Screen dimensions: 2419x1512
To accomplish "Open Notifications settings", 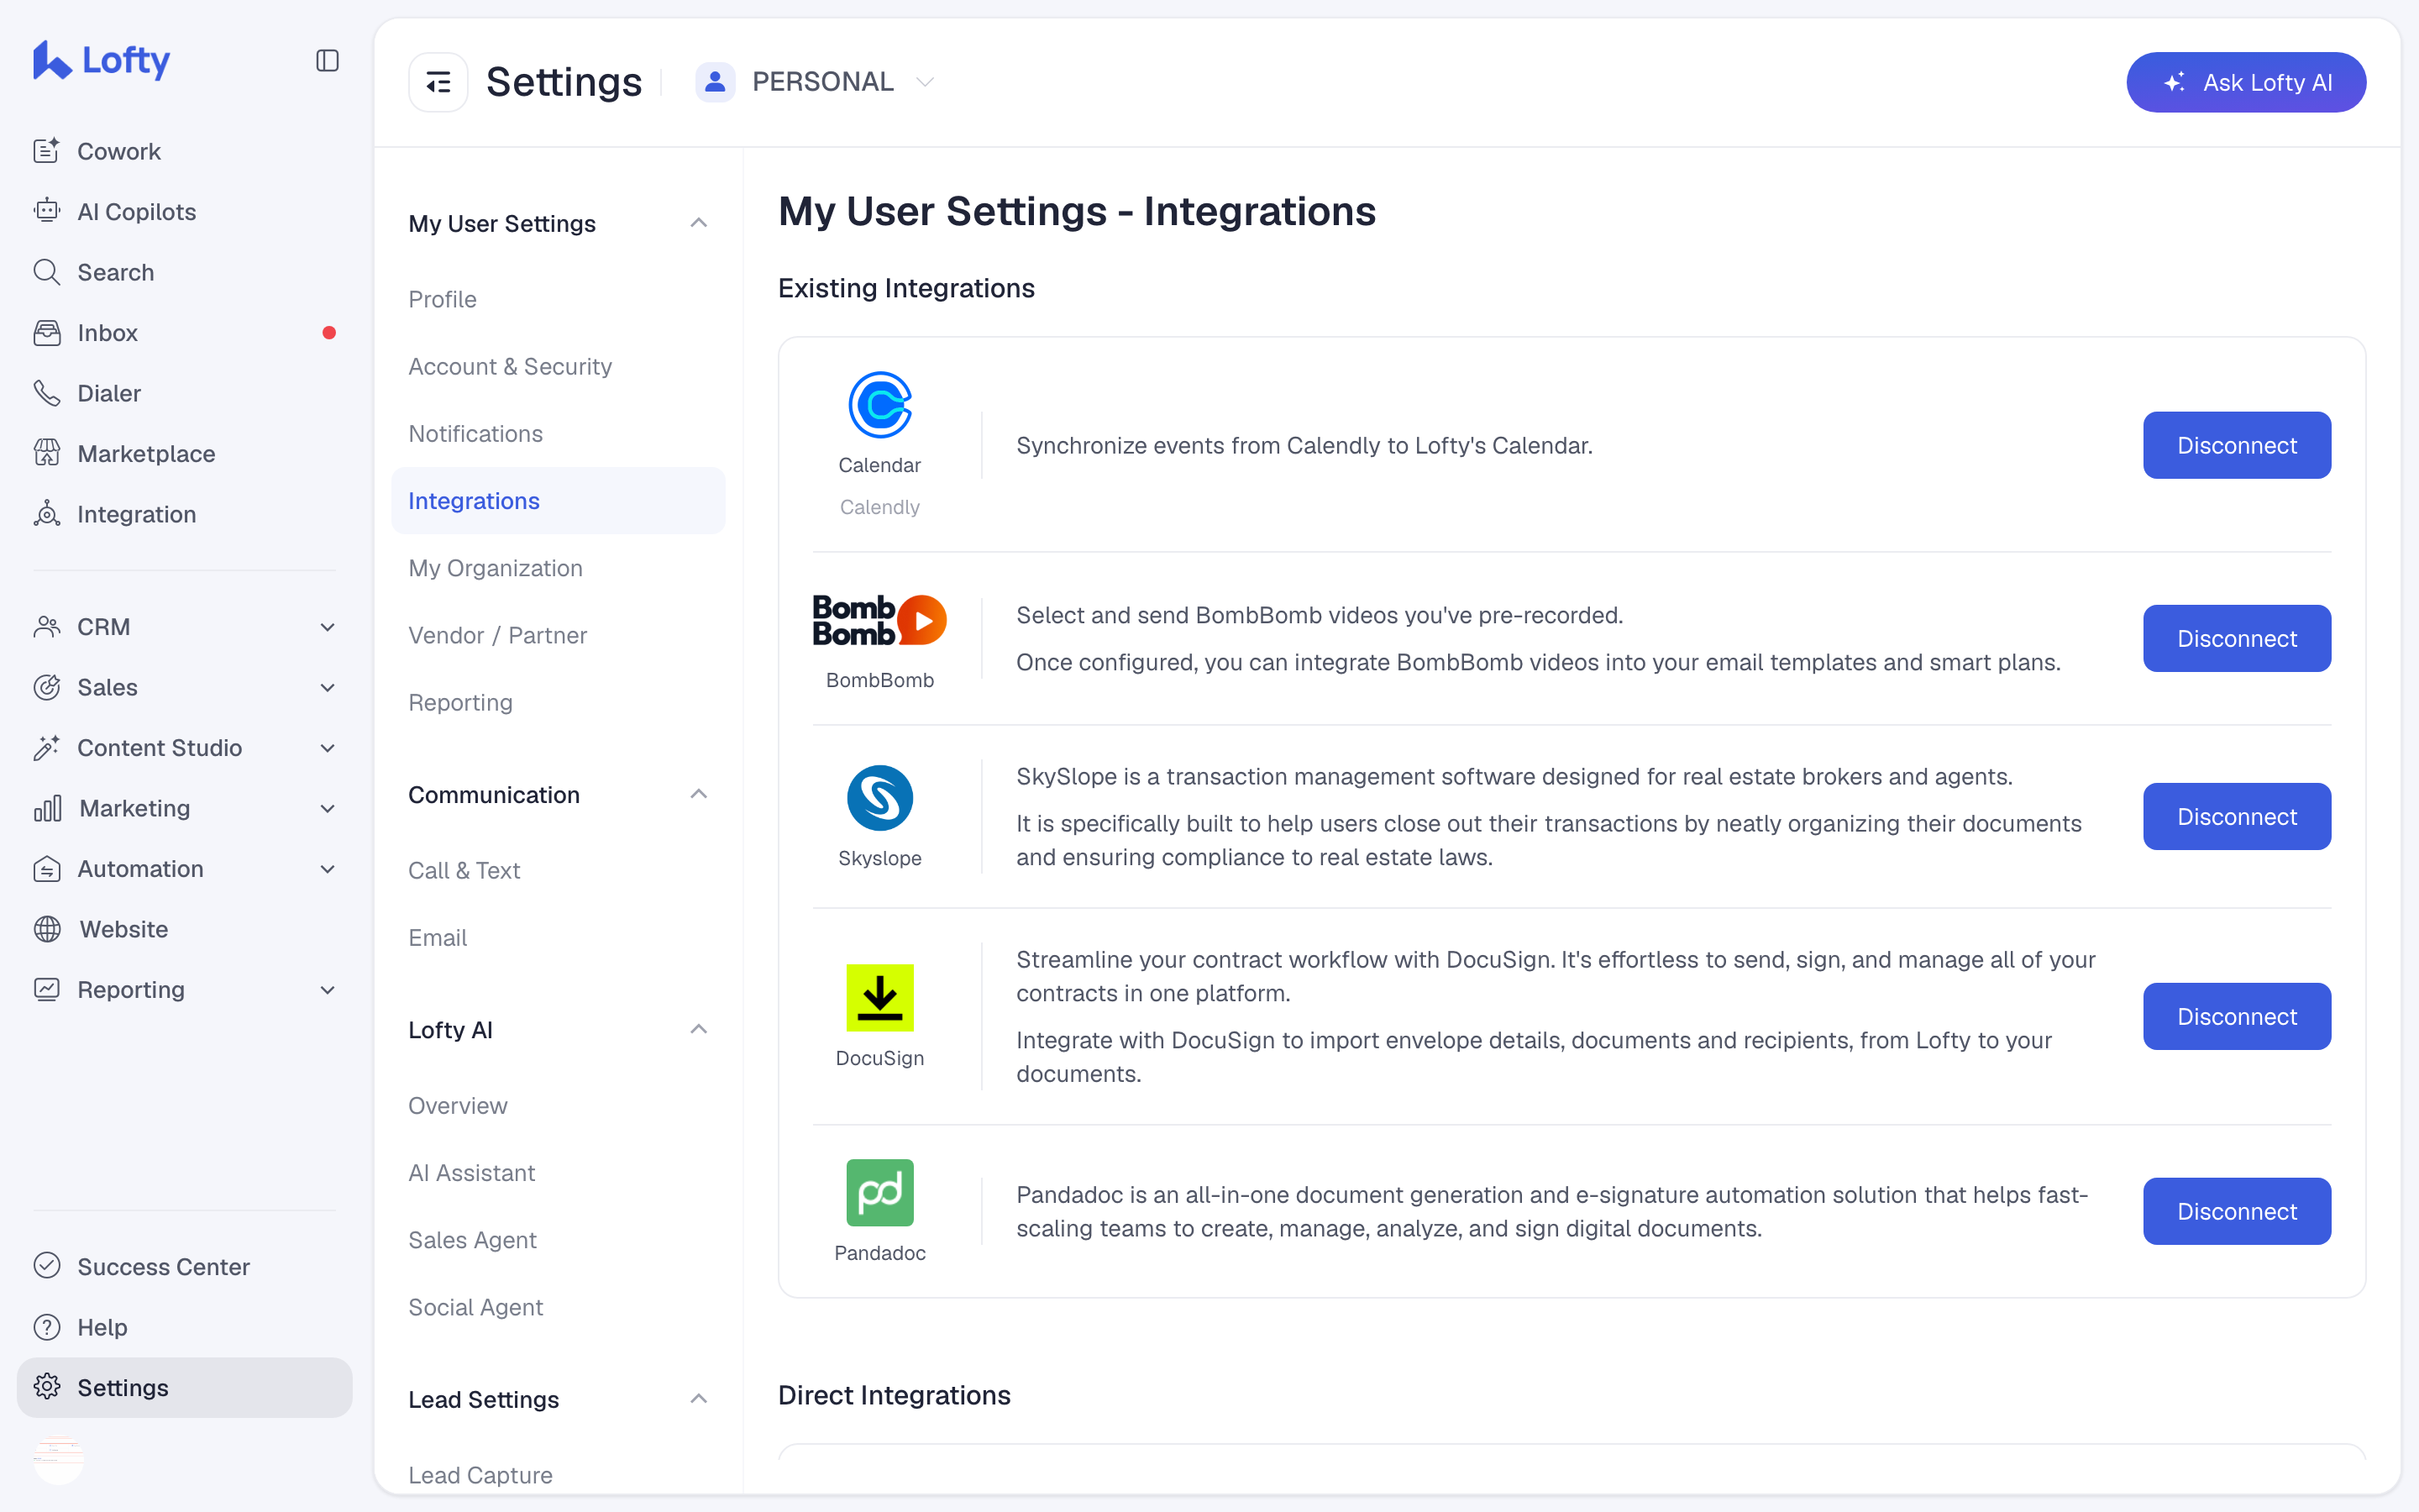I will (558, 433).
